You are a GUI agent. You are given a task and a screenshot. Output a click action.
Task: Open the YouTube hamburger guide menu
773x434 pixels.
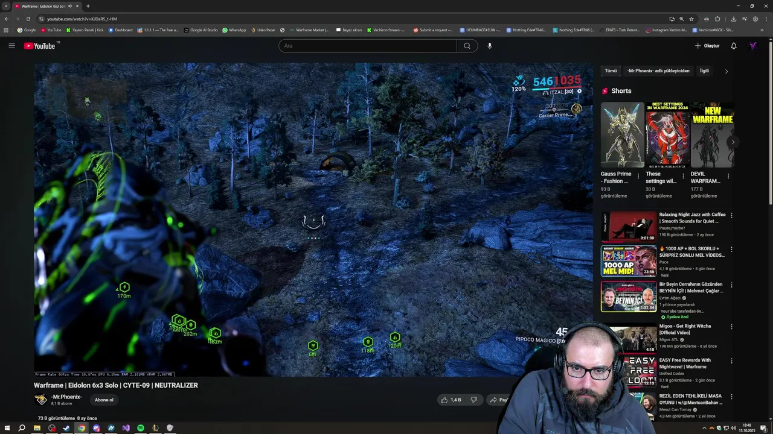pyautogui.click(x=11, y=46)
